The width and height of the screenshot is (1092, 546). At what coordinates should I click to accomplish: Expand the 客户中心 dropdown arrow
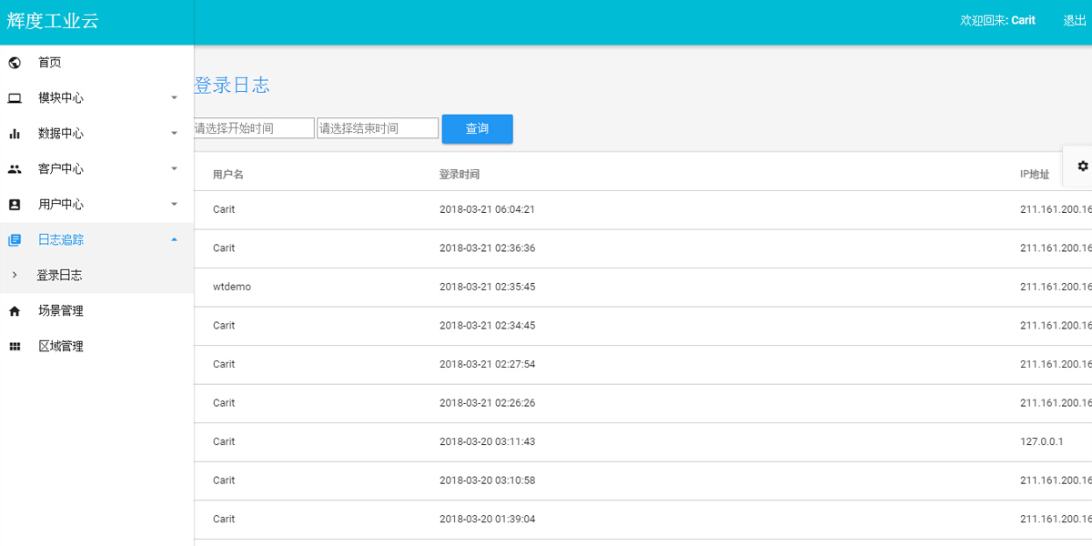(x=175, y=168)
